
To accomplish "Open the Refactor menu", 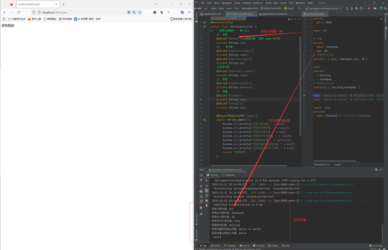I will (x=258, y=3).
